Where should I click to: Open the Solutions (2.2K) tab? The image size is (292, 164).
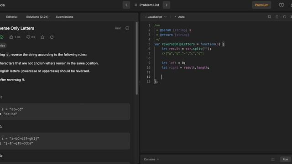(x=37, y=17)
